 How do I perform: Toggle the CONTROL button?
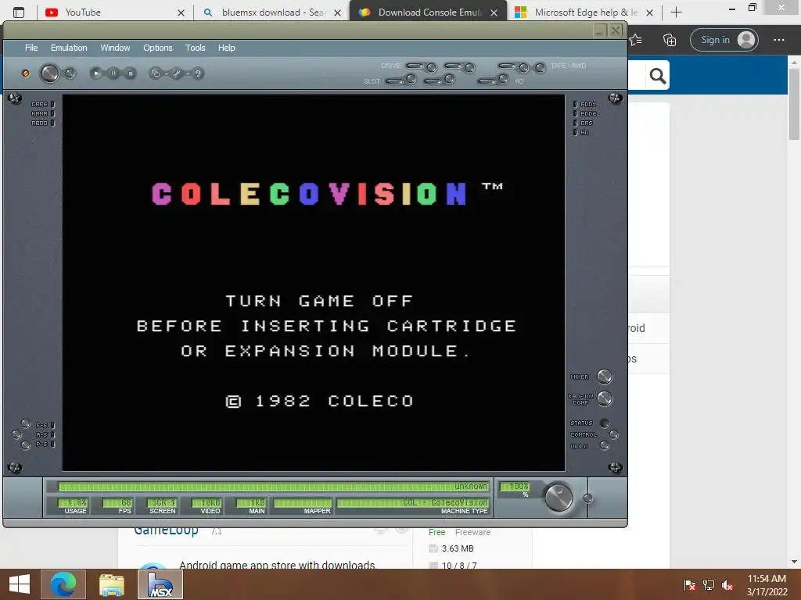[614, 434]
